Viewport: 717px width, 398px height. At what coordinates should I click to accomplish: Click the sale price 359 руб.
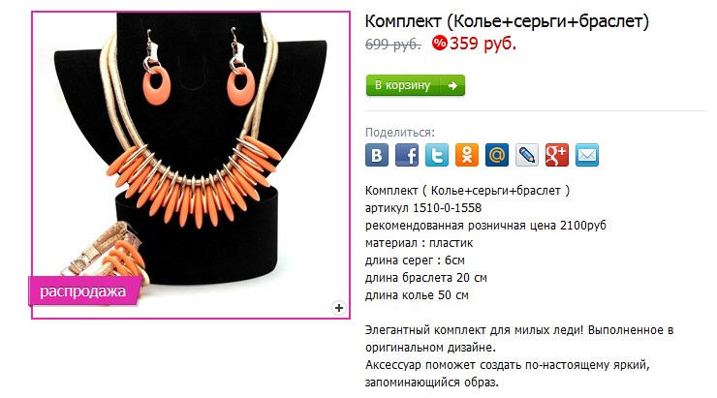click(483, 44)
